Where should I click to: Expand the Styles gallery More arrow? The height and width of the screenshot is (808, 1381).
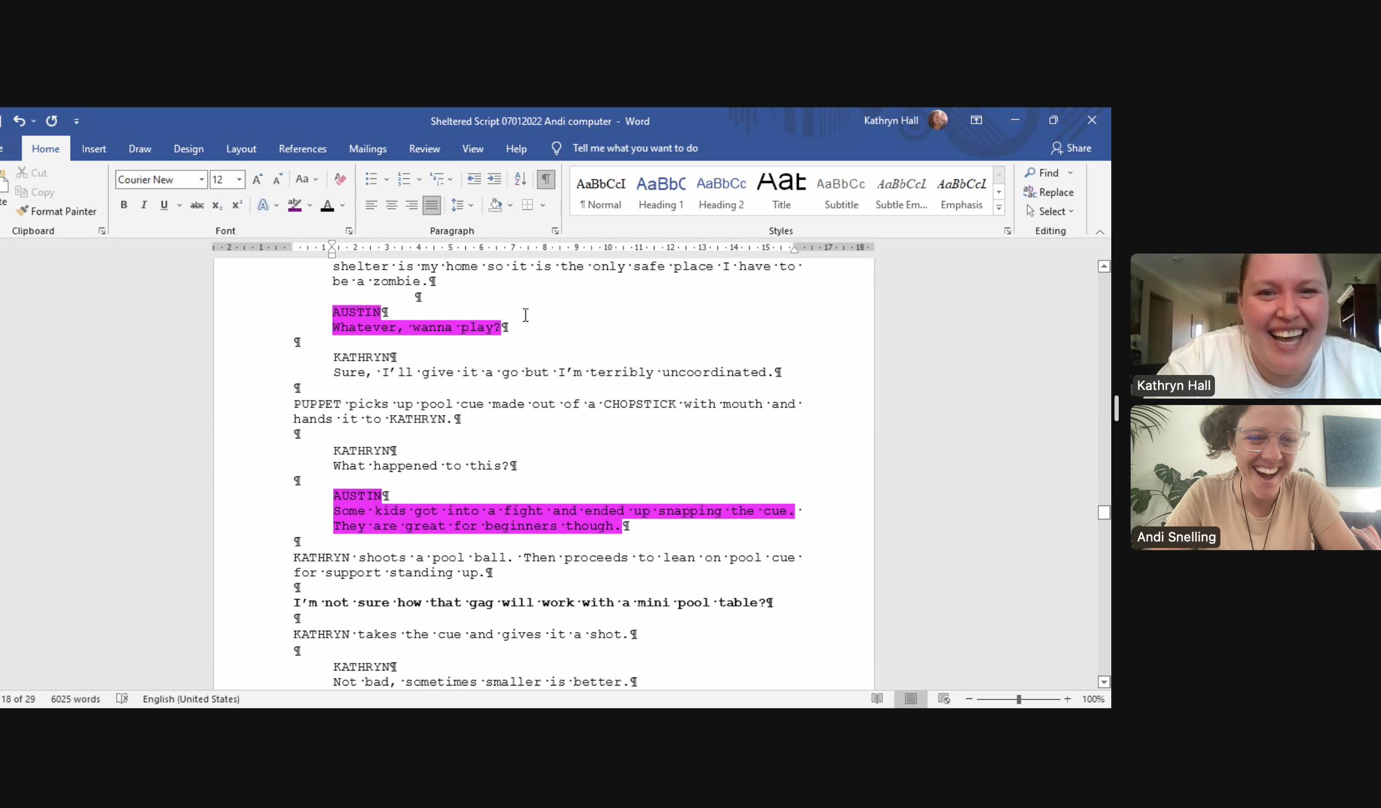999,208
